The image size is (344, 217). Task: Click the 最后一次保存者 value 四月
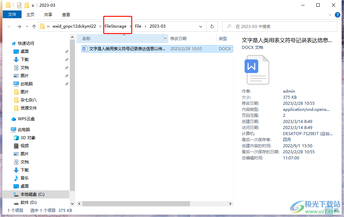point(287,139)
